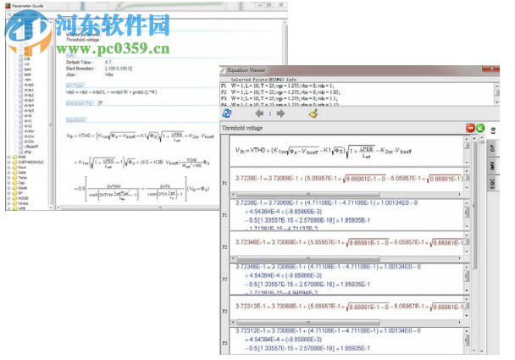Expand the Gate folder node
The image size is (515, 360).
[8, 173]
